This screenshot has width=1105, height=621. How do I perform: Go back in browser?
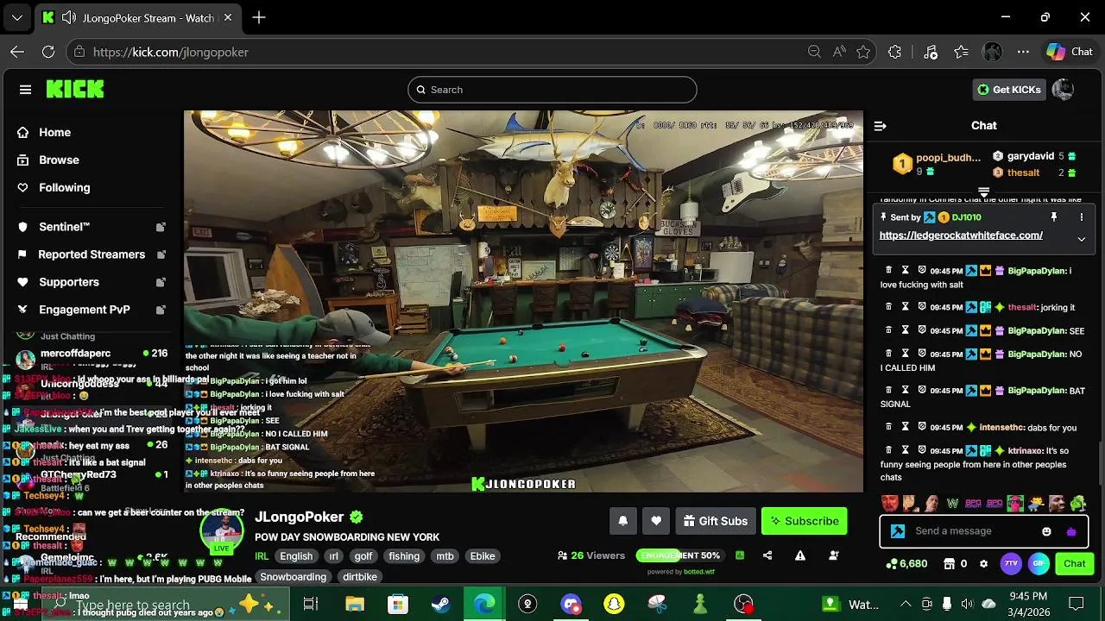click(x=17, y=52)
